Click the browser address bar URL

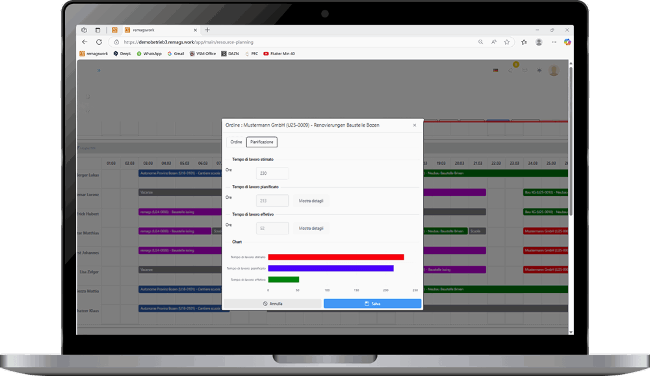(x=214, y=42)
